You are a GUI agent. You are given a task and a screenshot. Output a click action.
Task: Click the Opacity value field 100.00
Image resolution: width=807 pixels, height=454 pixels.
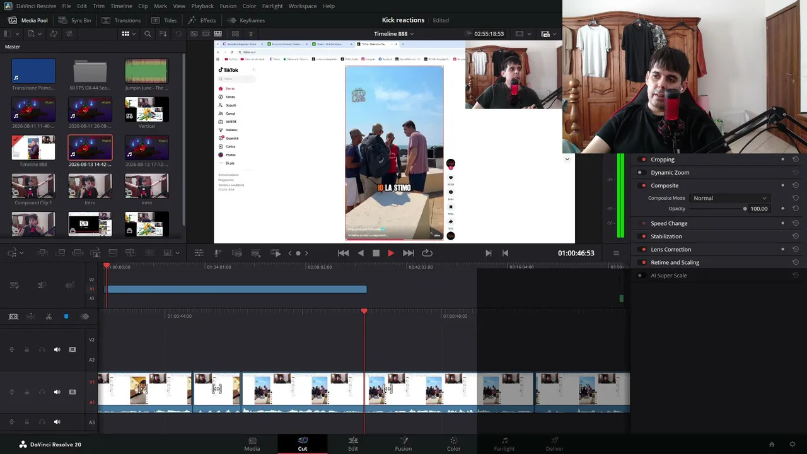pyautogui.click(x=759, y=209)
